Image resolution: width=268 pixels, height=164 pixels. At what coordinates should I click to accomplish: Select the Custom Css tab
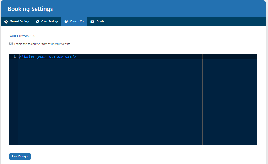tap(74, 21)
